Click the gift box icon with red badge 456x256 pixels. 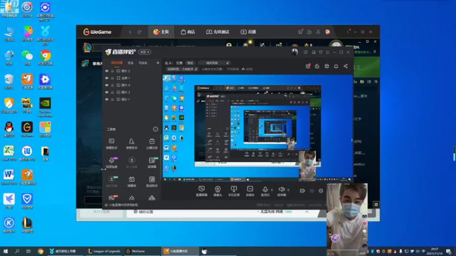308,66
